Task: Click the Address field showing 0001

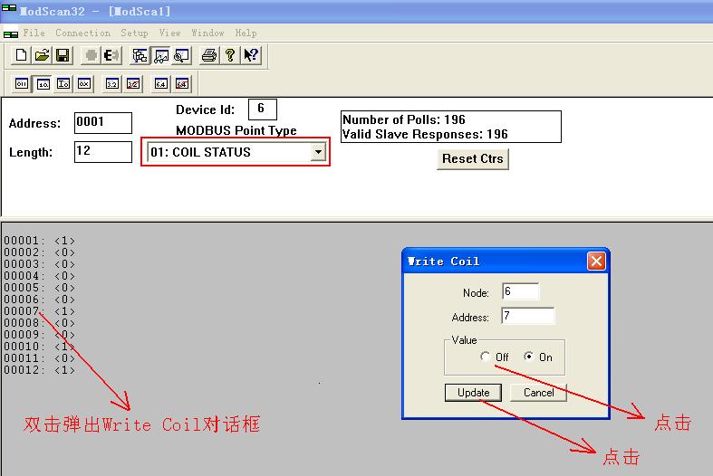Action: coord(103,123)
